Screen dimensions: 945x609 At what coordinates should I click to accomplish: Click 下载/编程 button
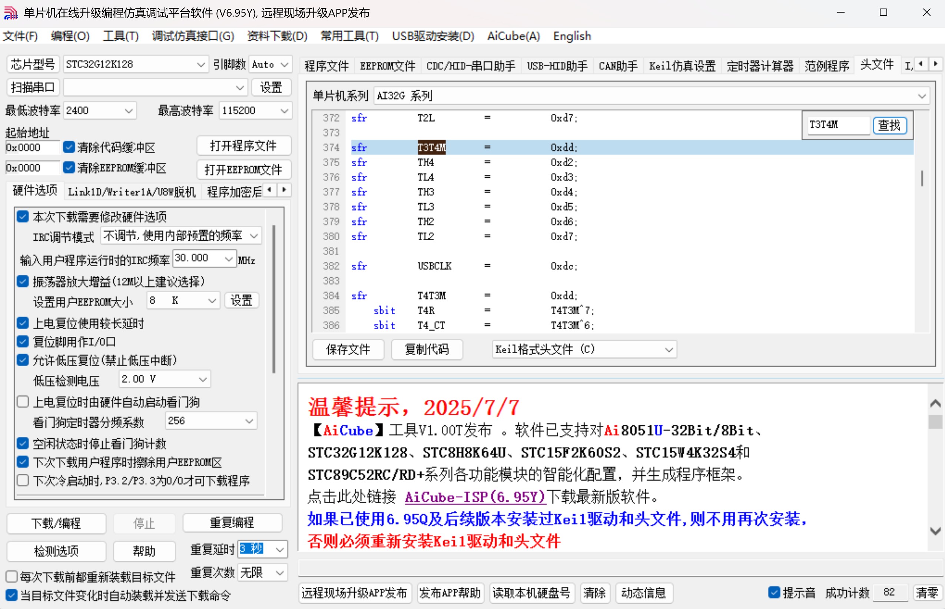(56, 523)
